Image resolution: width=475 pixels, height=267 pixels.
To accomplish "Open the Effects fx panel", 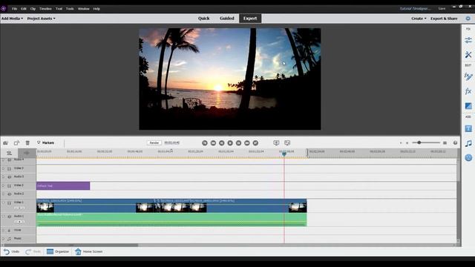I will pyautogui.click(x=468, y=91).
